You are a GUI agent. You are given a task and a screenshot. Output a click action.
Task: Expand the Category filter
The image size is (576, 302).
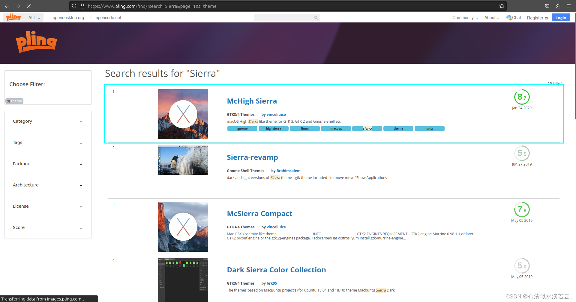pyautogui.click(x=48, y=121)
